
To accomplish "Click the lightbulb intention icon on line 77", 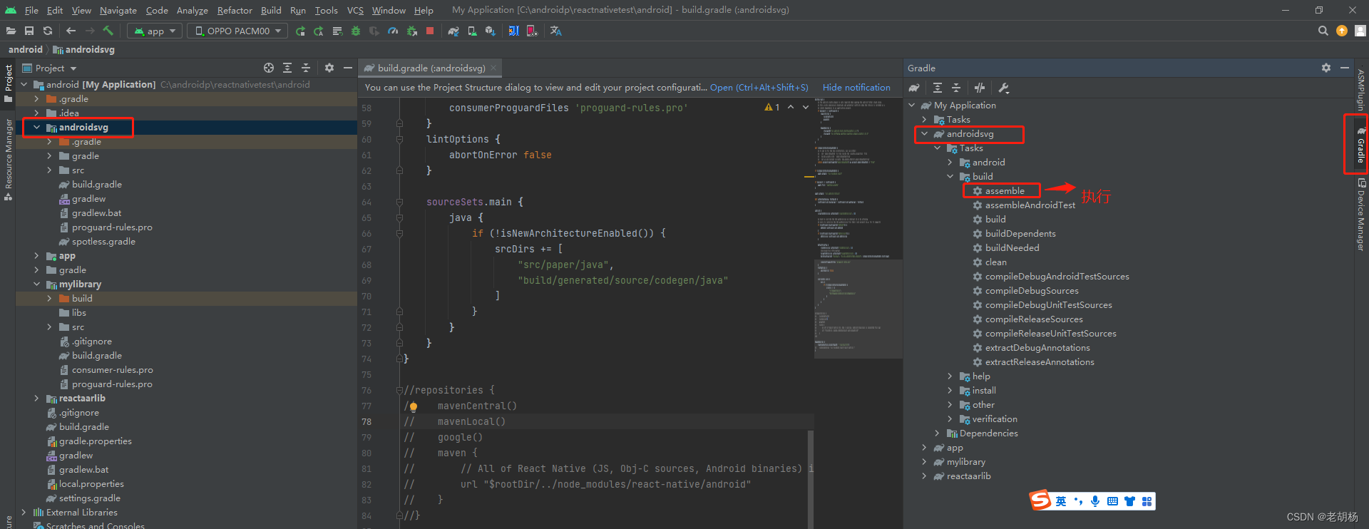I will [x=414, y=407].
